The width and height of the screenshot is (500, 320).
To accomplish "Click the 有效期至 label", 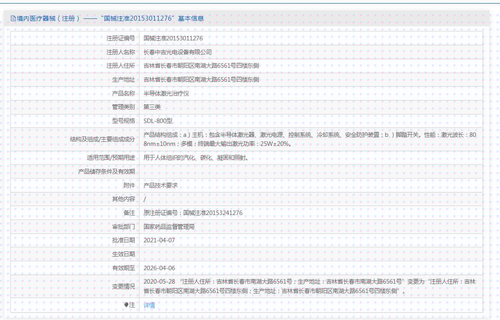I will (x=123, y=268).
